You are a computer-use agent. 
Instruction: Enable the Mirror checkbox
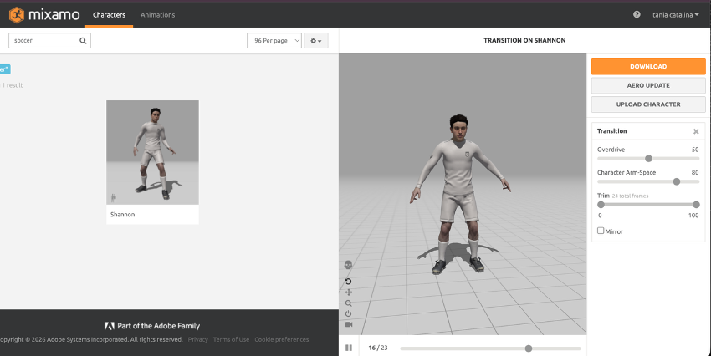pyautogui.click(x=601, y=231)
